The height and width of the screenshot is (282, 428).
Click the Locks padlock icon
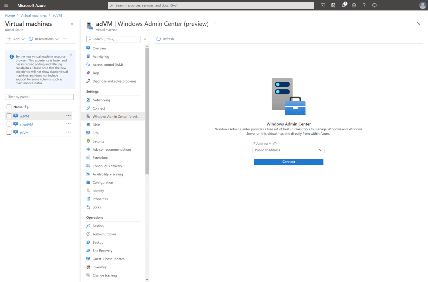[x=88, y=207]
